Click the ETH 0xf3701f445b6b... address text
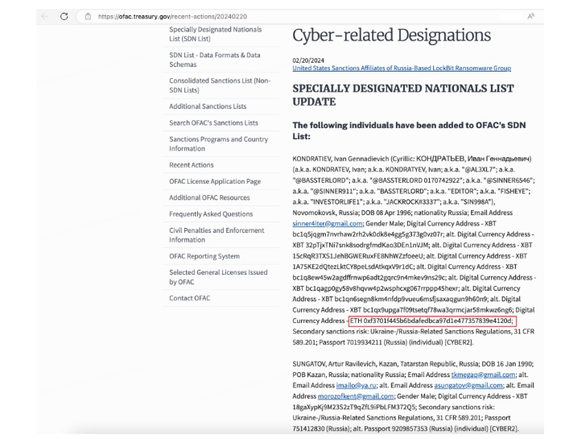The height and width of the screenshot is (439, 561). [x=431, y=321]
